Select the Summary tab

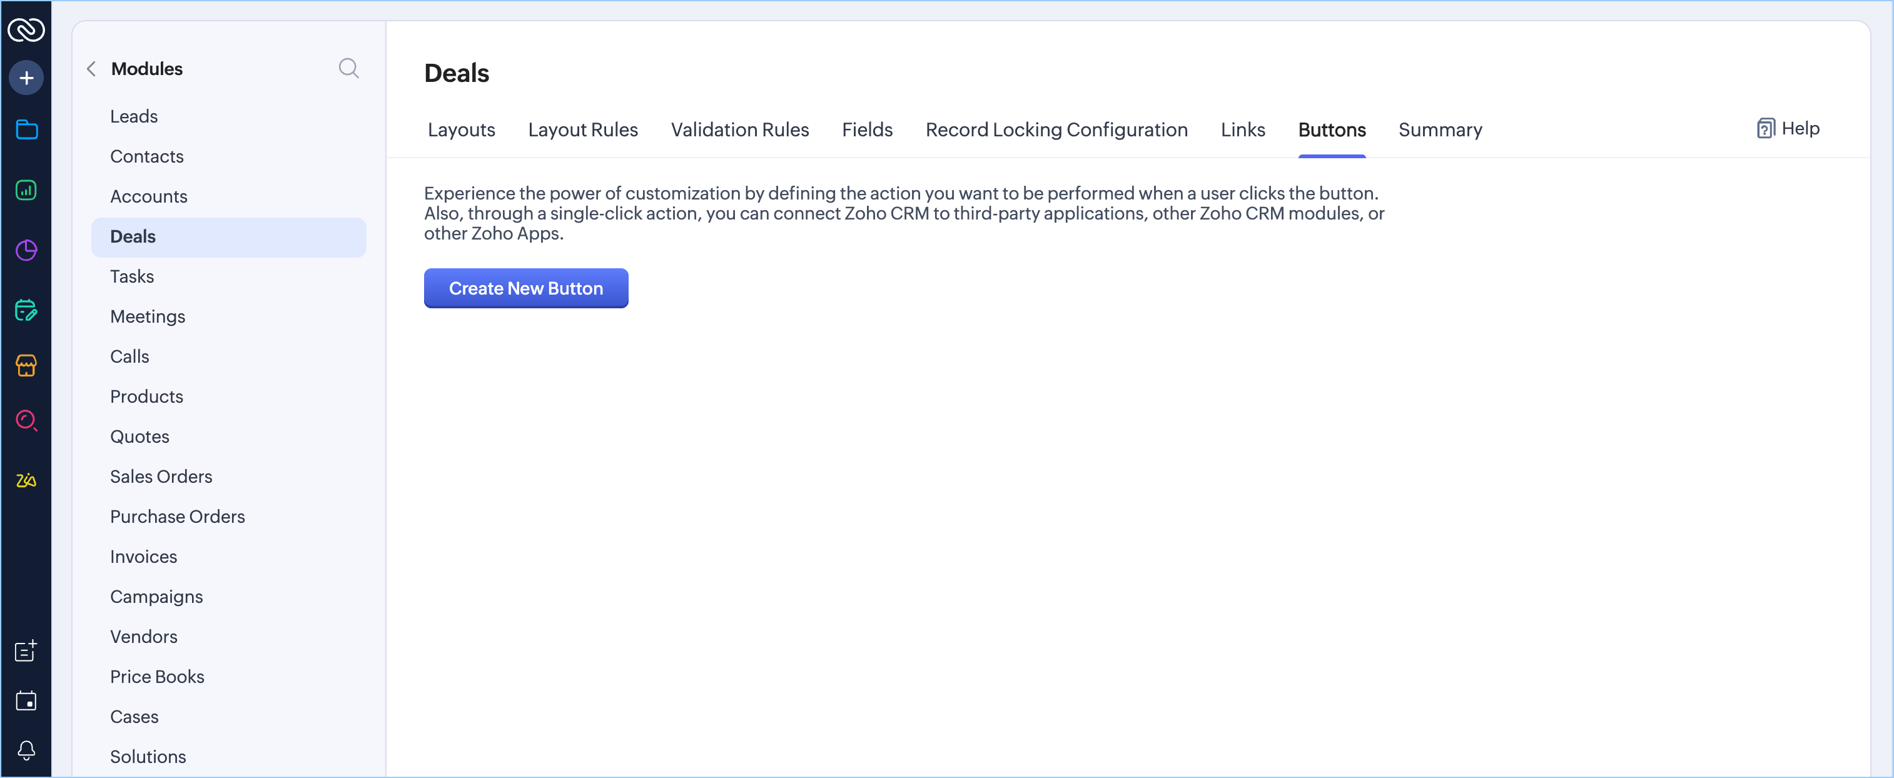coord(1439,130)
